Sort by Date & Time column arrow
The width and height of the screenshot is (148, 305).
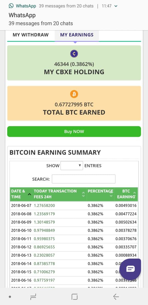tap(29, 194)
